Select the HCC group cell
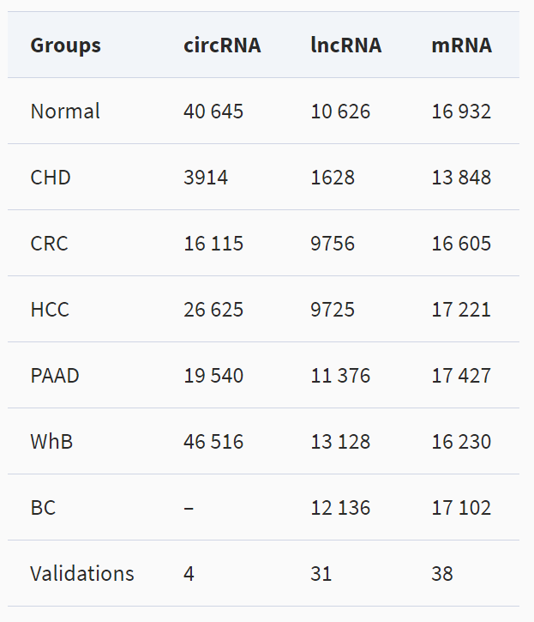 tap(50, 310)
